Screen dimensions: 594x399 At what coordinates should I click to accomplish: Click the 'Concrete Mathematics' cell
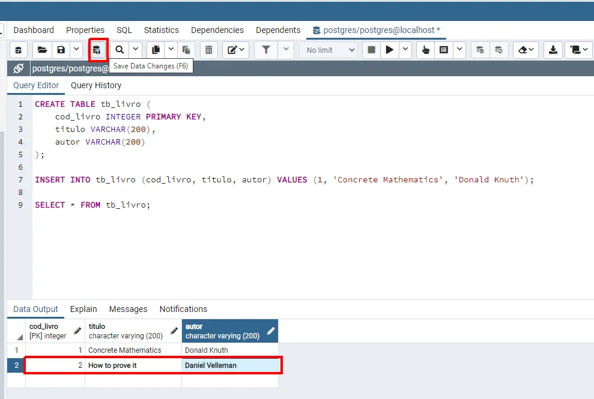coord(133,350)
